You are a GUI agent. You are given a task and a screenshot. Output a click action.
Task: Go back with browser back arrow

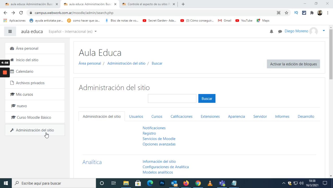point(5,13)
